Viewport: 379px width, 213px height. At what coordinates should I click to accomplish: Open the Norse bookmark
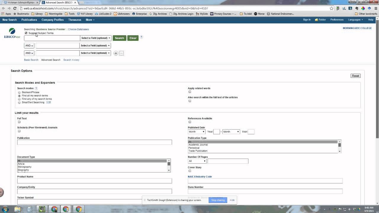pyautogui.click(x=259, y=14)
